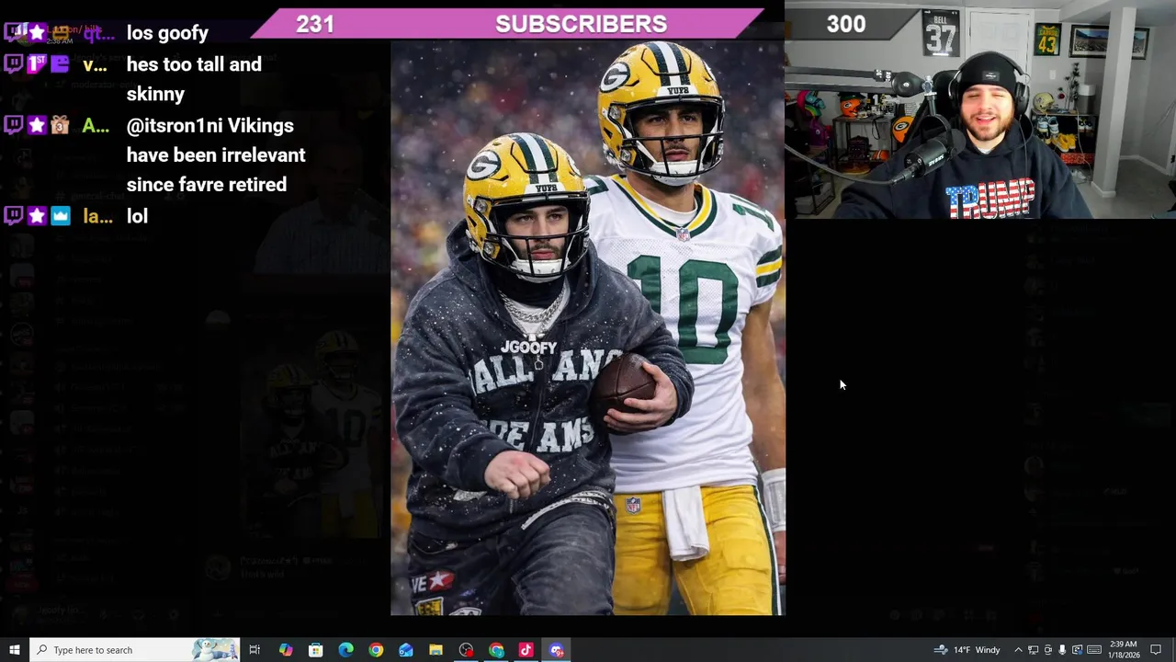Launch Copilot from the taskbar

[286, 650]
